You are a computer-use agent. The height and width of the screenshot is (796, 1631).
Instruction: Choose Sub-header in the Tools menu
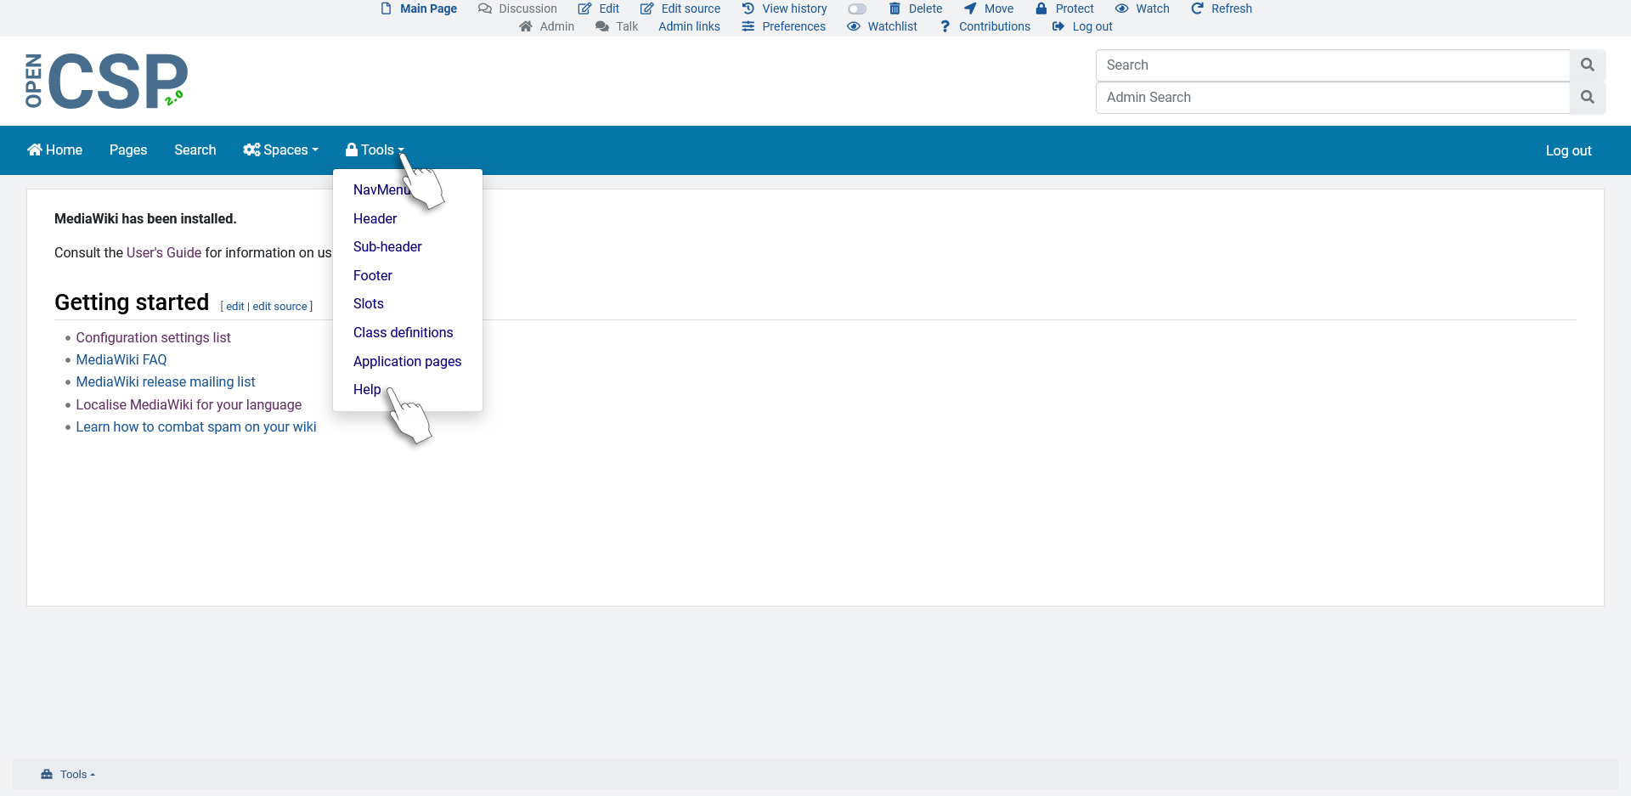click(387, 246)
